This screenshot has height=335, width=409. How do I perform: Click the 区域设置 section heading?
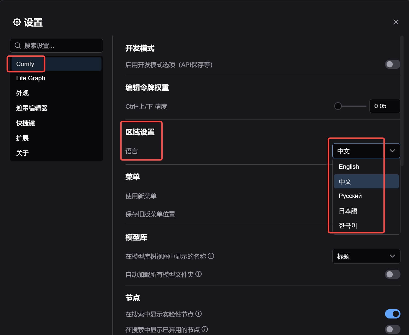[x=140, y=132]
